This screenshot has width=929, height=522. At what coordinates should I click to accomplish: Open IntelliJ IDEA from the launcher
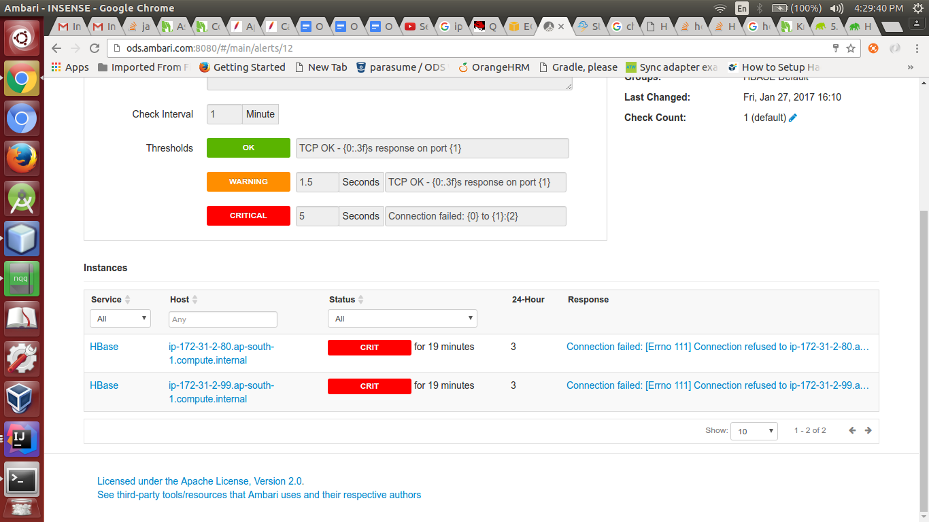pos(22,439)
